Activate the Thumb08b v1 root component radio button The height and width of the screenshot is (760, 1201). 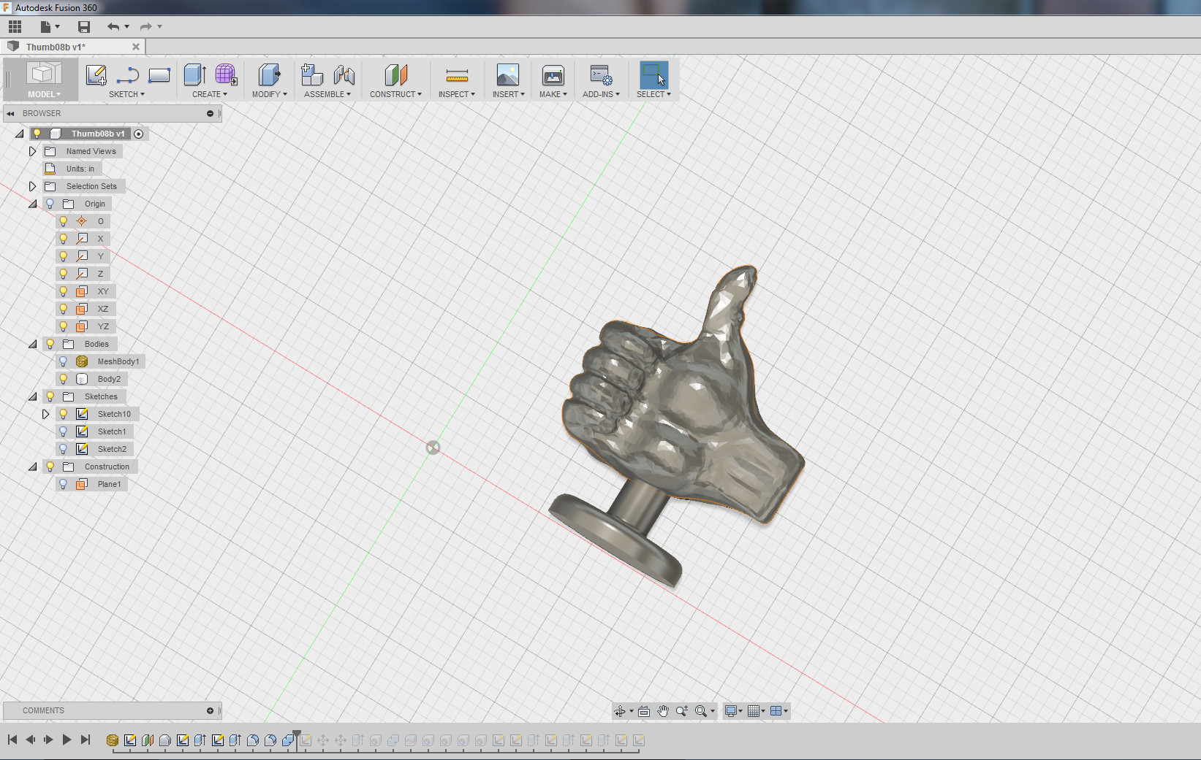point(138,134)
